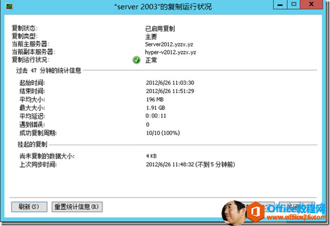Select the replication type value 主要
This screenshot has width=330, height=226.
[x=151, y=36]
